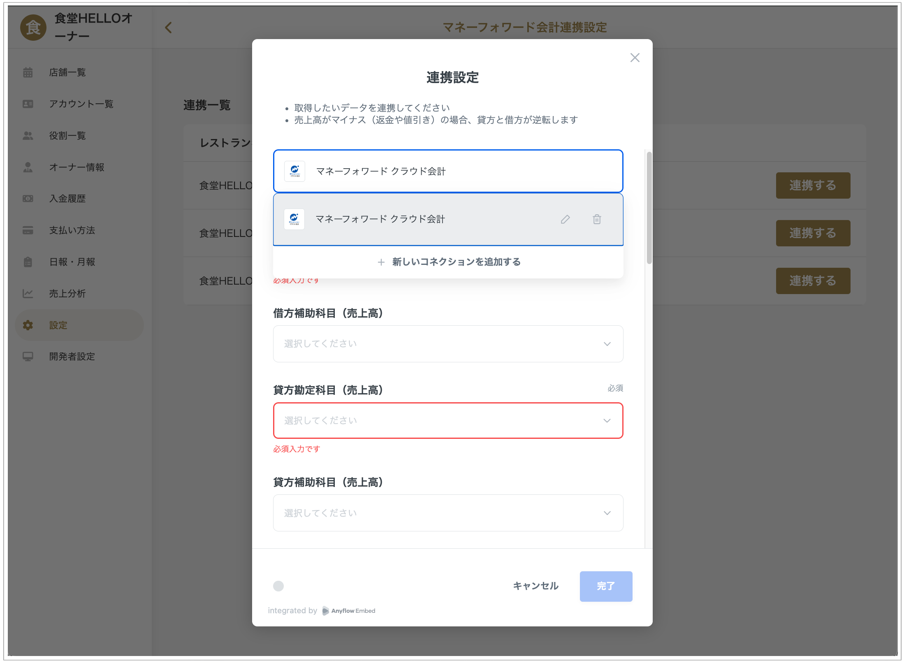The height and width of the screenshot is (663, 904).
Task: Go to アカウント一覧 in the sidebar
Action: coord(81,104)
